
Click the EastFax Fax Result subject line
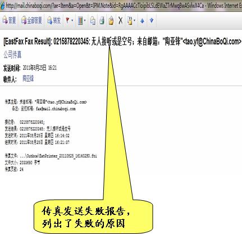122,42
